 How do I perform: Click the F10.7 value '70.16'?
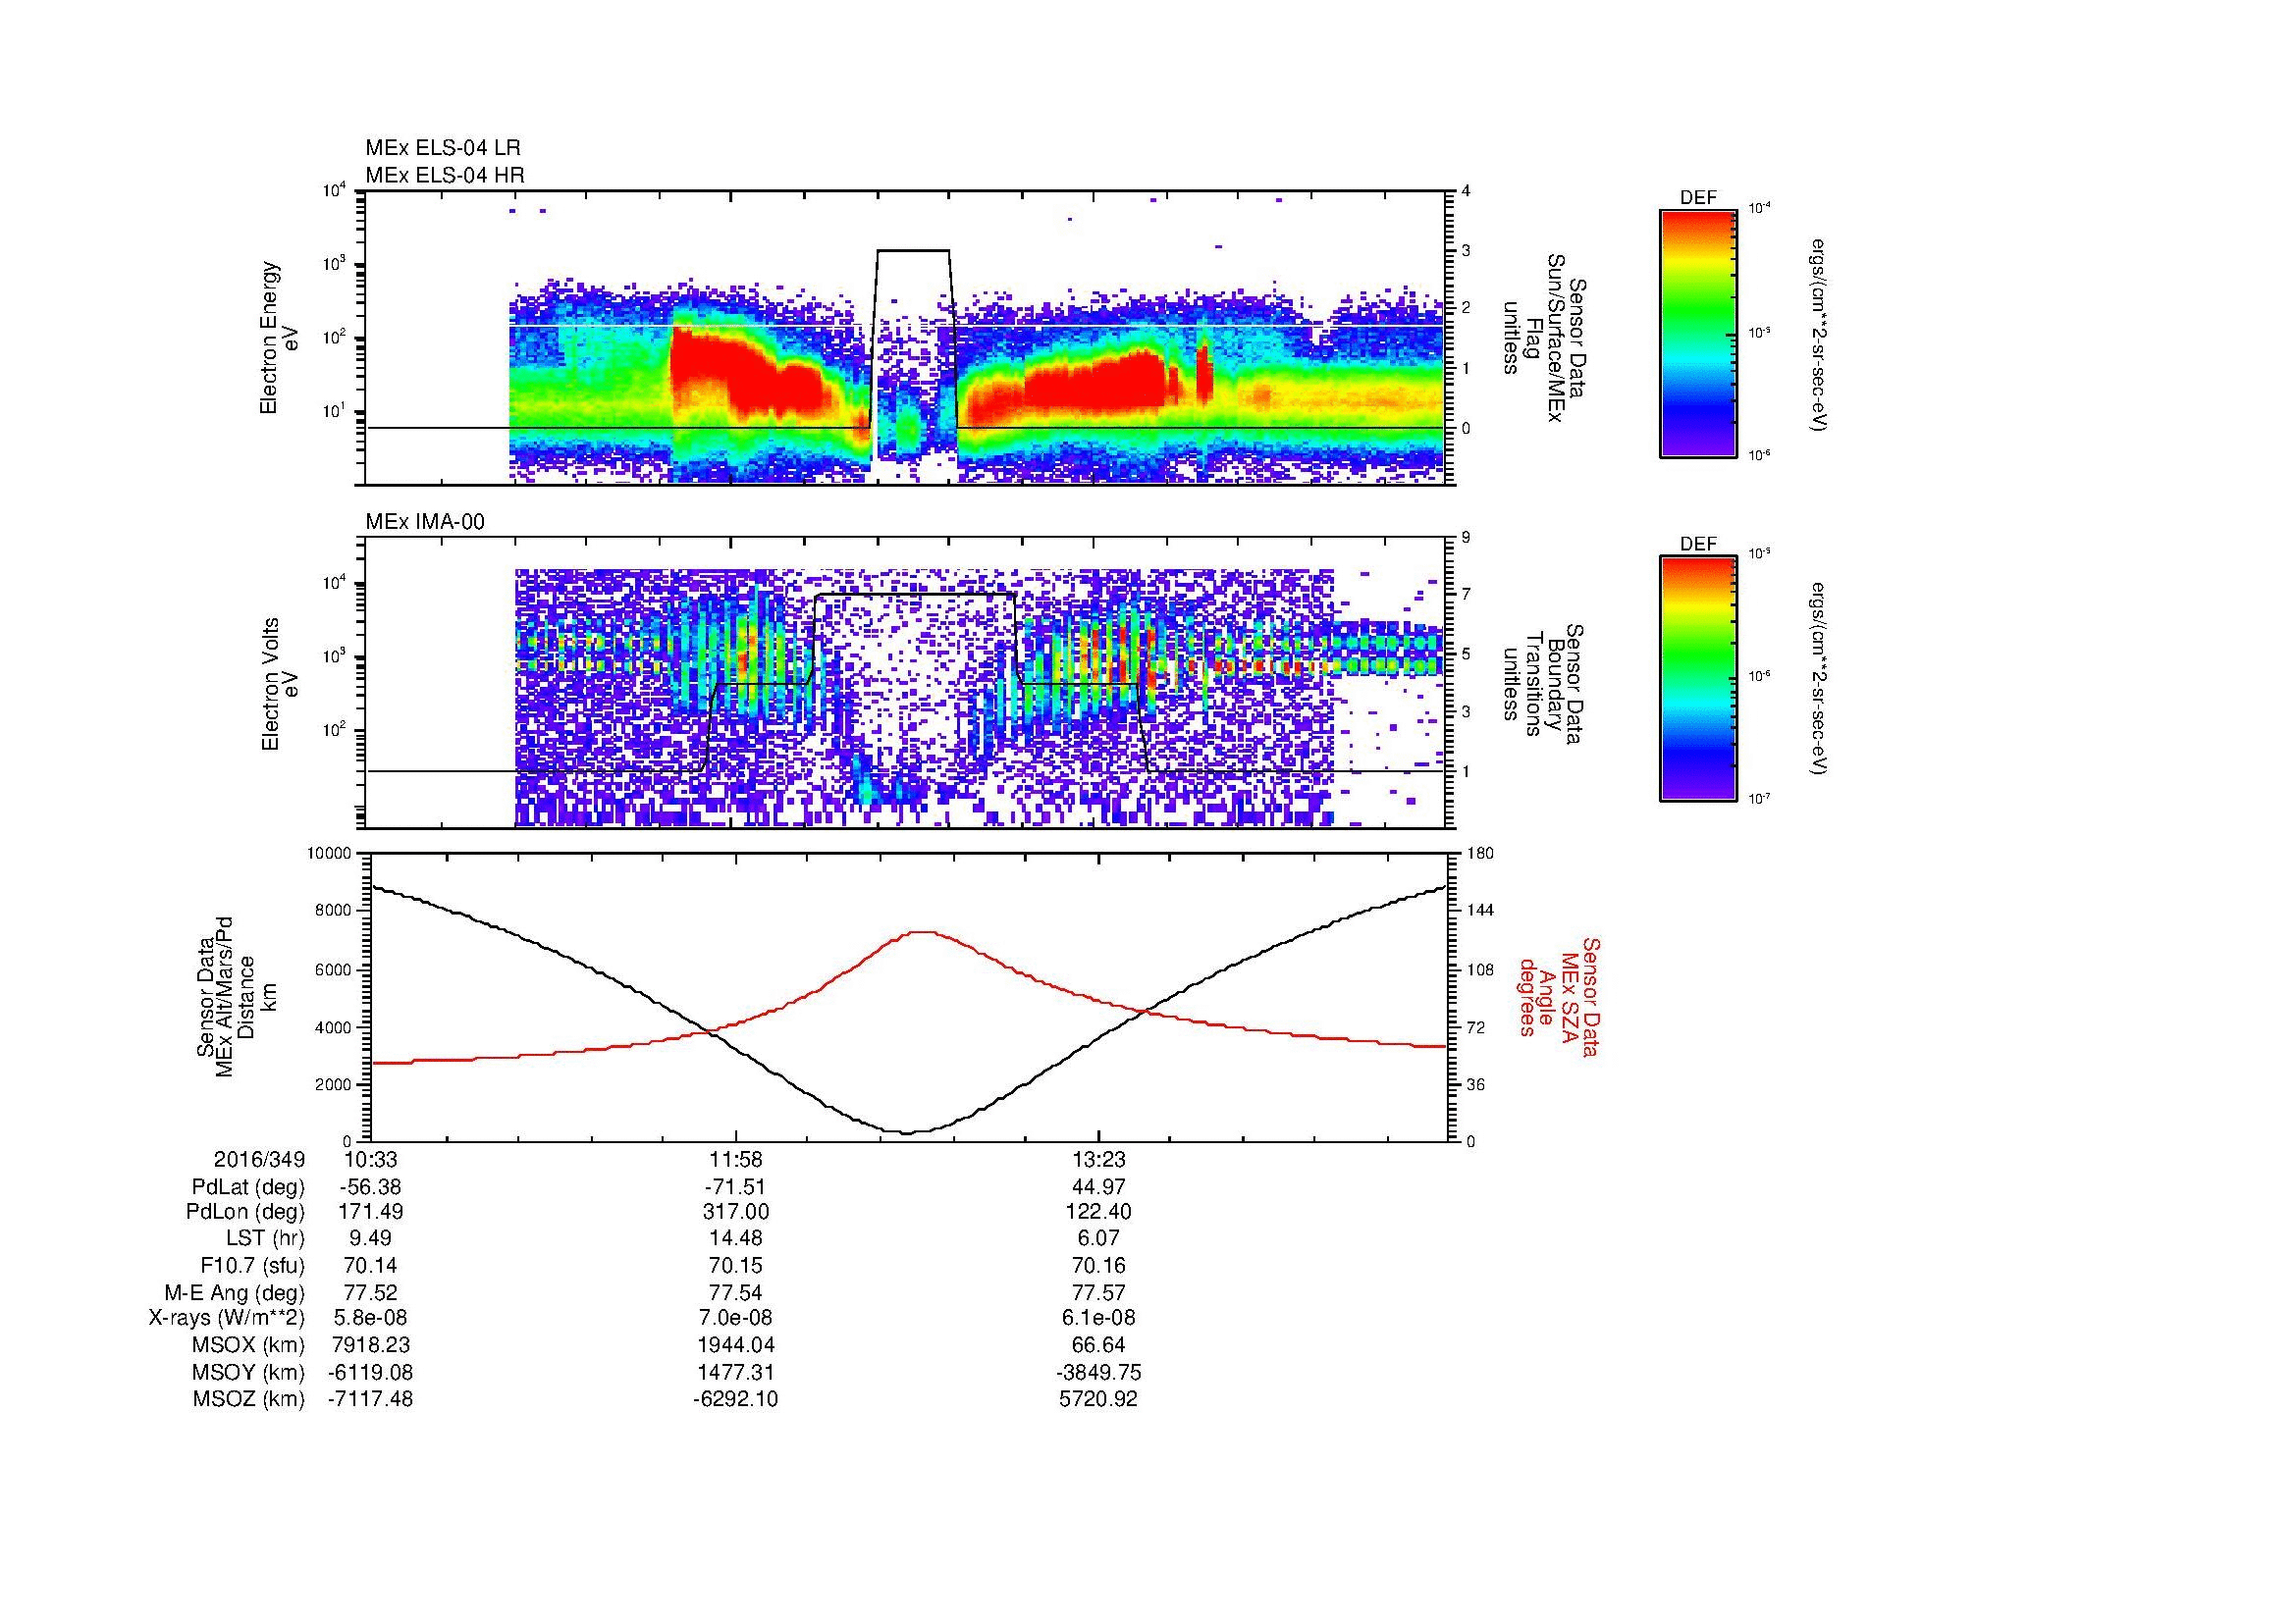click(x=1098, y=1266)
